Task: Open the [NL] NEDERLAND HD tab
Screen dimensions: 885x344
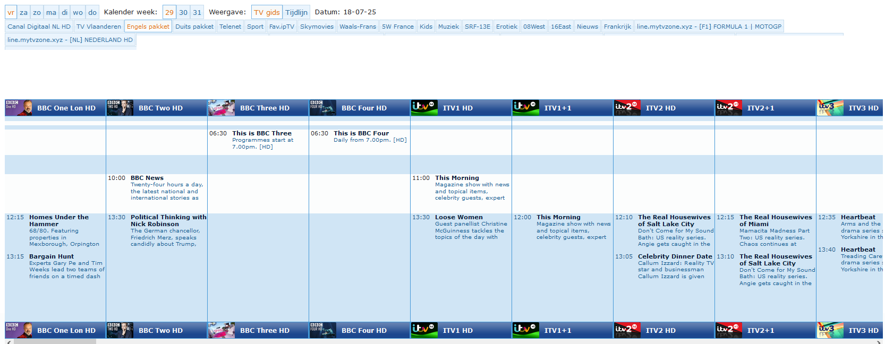Action: [70, 40]
